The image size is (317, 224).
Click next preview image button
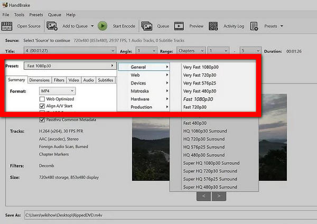coord(219,196)
